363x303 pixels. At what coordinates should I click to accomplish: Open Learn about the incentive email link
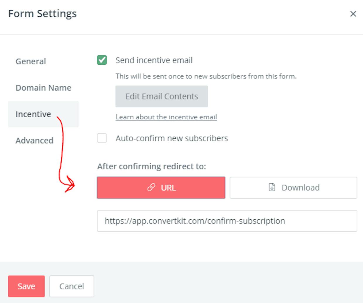pyautogui.click(x=166, y=117)
